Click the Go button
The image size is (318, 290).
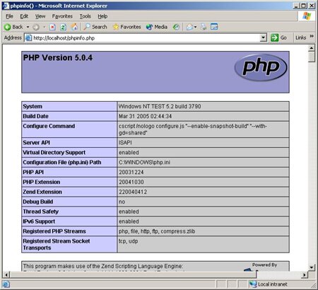click(x=278, y=37)
